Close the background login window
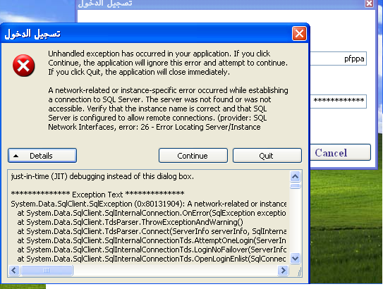 369,4
